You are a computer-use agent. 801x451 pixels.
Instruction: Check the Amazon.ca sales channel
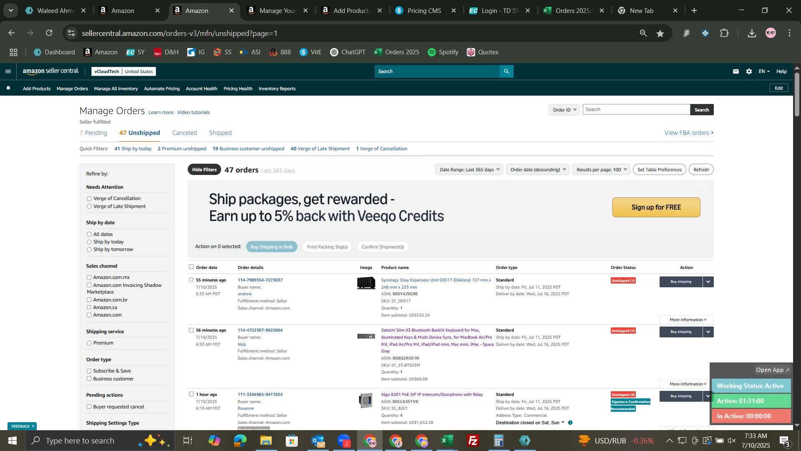click(x=89, y=307)
